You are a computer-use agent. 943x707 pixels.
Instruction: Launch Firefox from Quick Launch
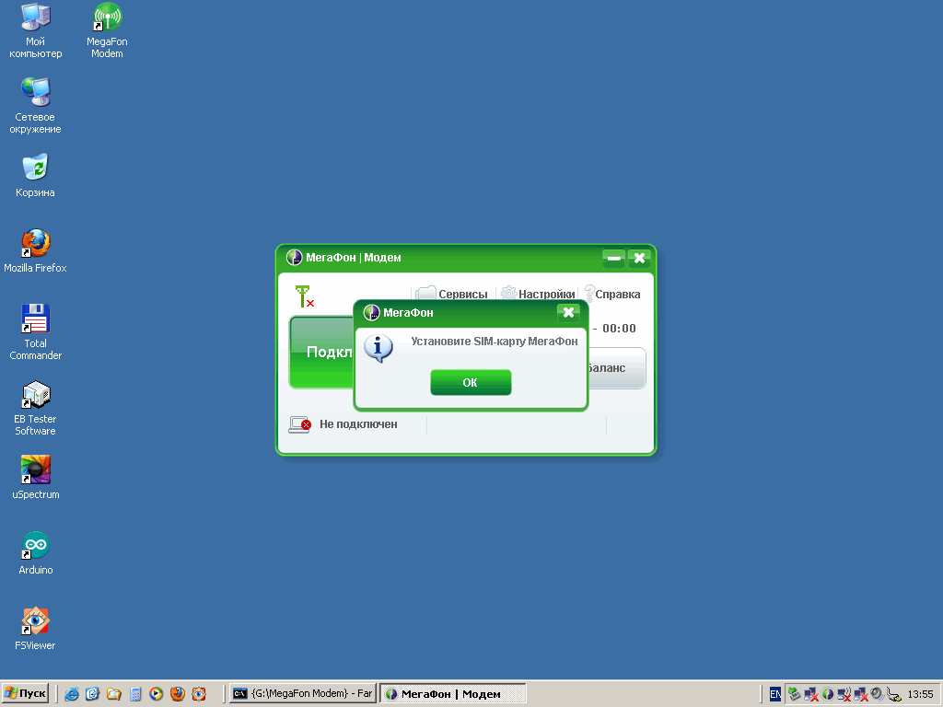pos(178,694)
